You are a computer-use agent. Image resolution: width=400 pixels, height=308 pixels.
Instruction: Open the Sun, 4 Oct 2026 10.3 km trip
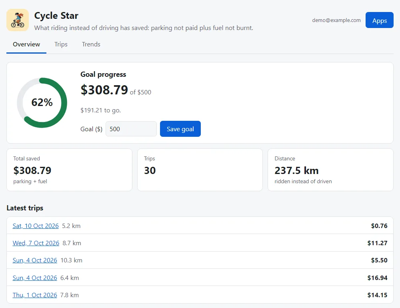click(x=35, y=260)
